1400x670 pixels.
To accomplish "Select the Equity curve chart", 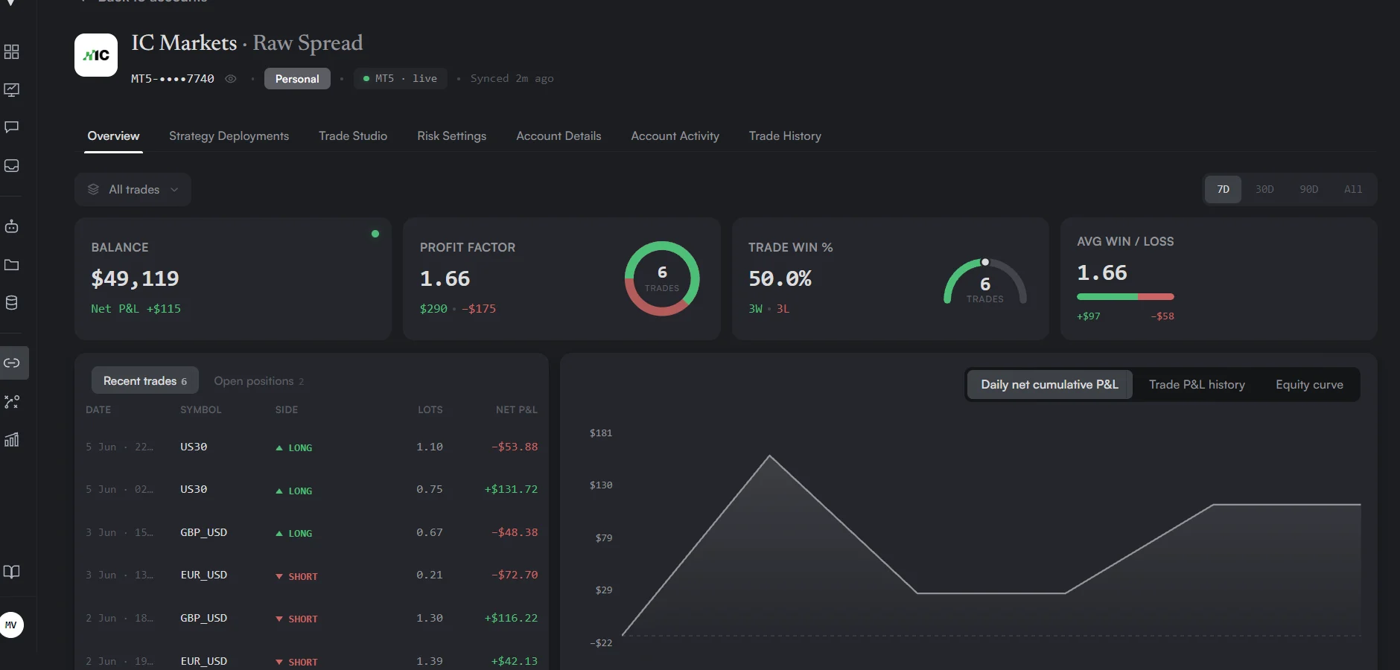I will (x=1309, y=385).
